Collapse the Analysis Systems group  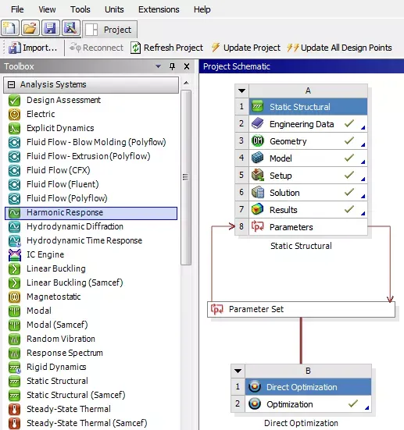point(11,84)
